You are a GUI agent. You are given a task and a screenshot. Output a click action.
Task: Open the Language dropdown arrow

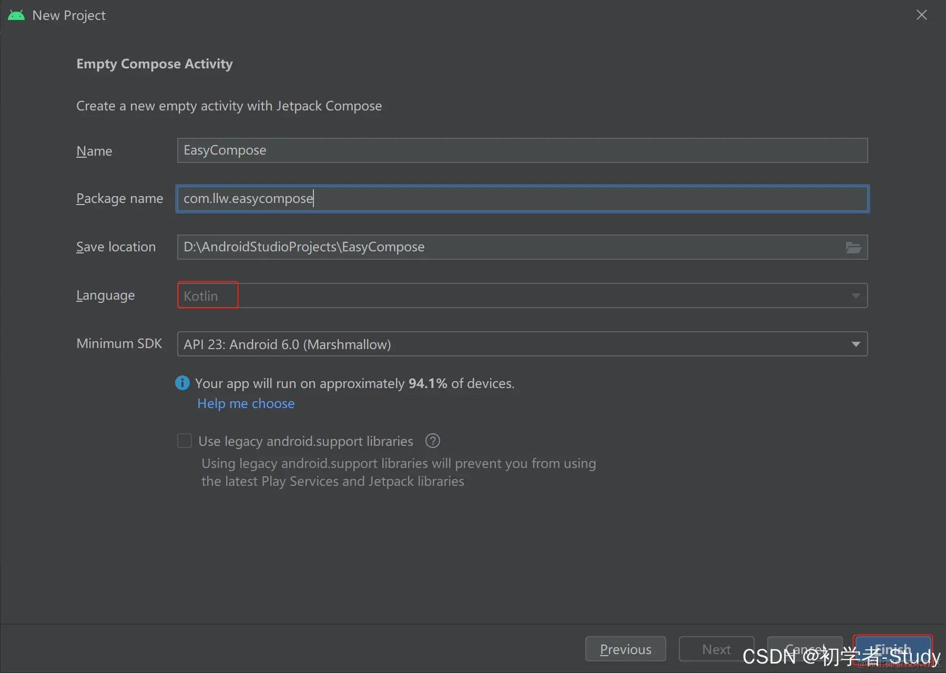[x=856, y=296]
